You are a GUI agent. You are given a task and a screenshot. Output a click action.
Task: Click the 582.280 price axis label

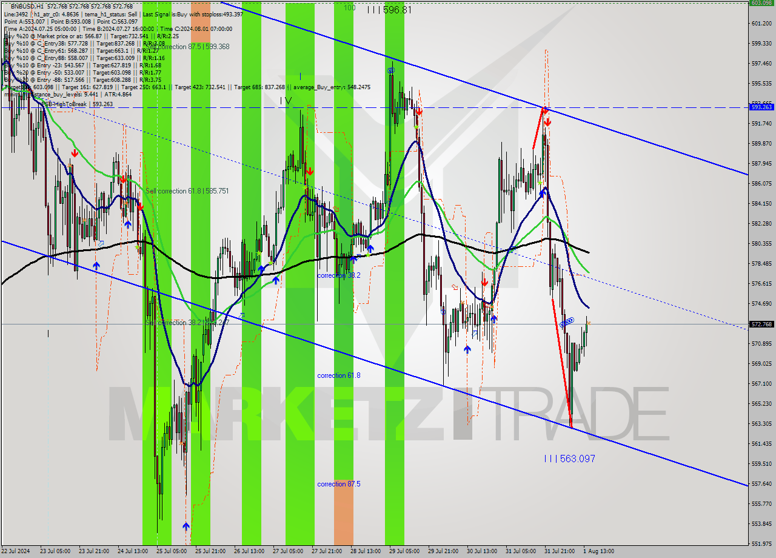(x=761, y=223)
